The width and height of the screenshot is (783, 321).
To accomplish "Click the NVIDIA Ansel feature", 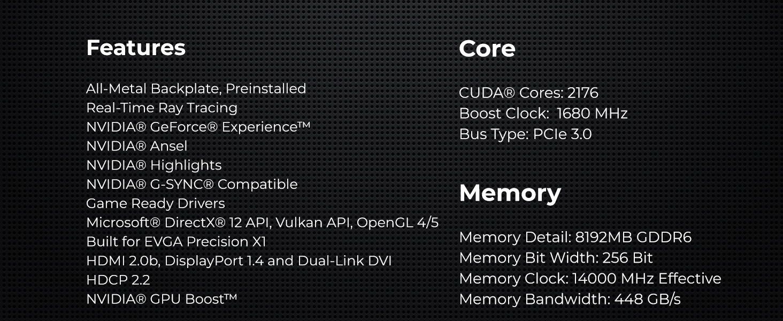I will (136, 146).
